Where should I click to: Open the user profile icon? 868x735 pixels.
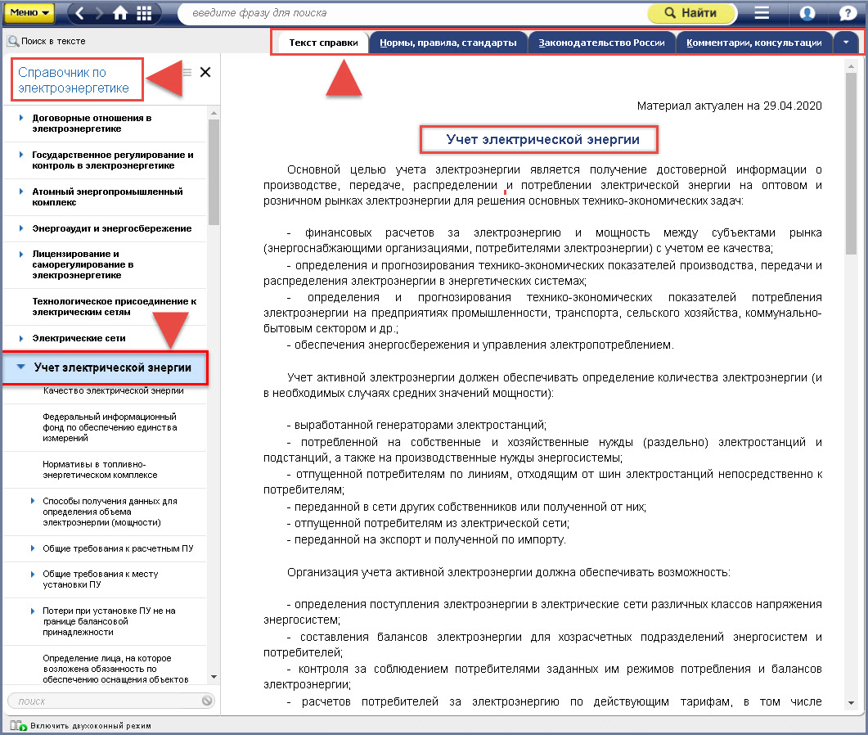tap(807, 13)
